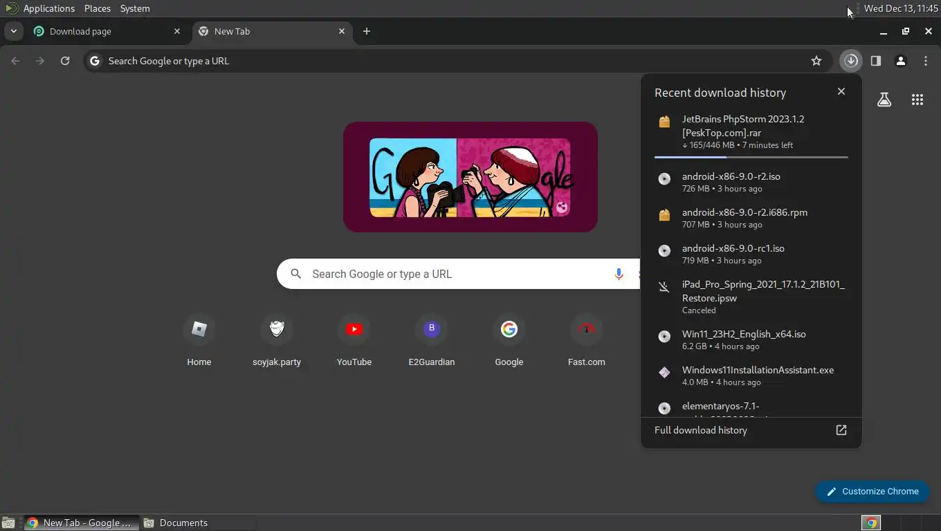The image size is (941, 531).
Task: Click Customize Chrome button
Action: coord(872,492)
